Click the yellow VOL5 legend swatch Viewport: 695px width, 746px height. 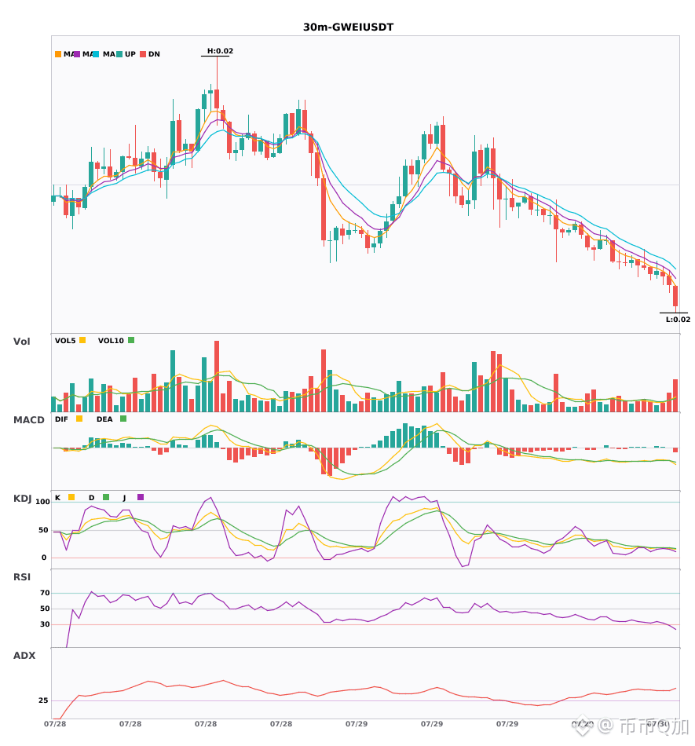tap(82, 340)
